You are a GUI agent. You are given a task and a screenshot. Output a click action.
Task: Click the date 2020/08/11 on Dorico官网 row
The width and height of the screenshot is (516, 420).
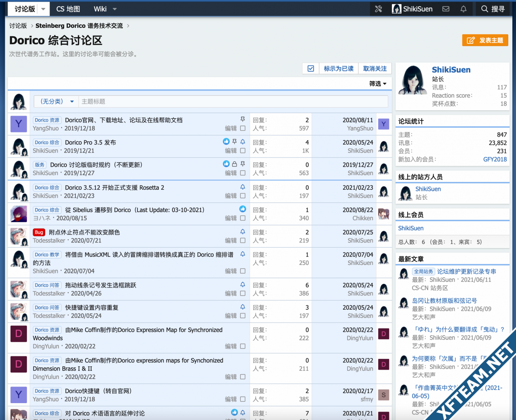[358, 120]
